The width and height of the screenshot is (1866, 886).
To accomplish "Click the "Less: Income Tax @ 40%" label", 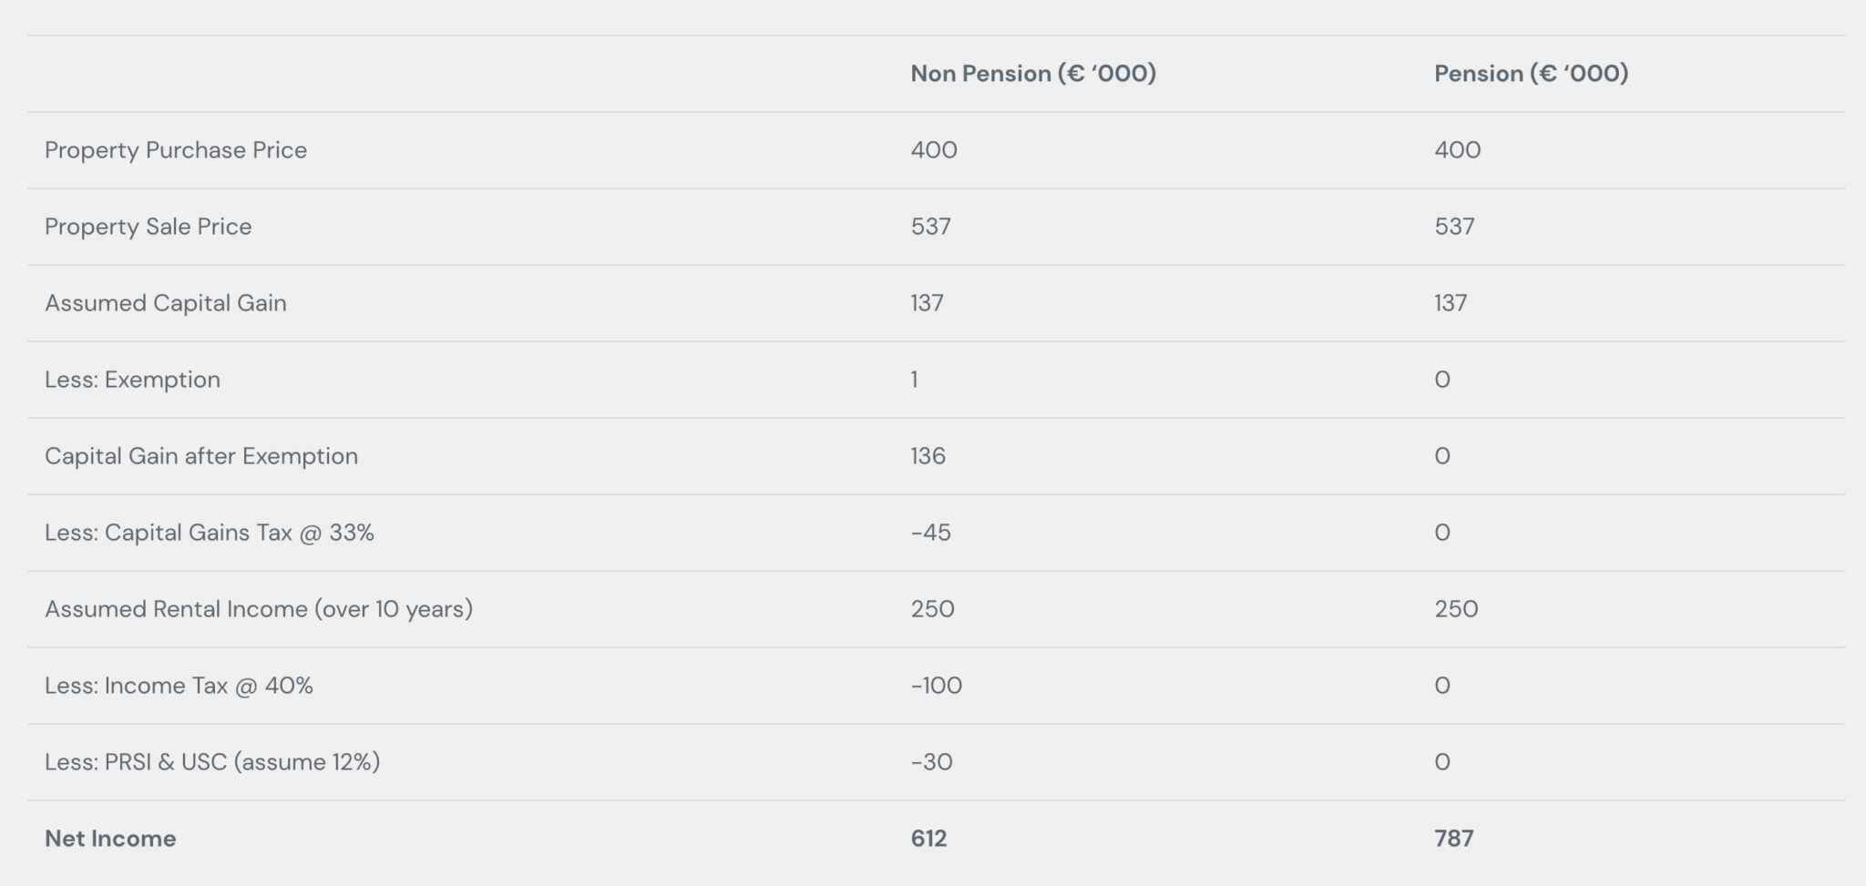I will point(179,686).
